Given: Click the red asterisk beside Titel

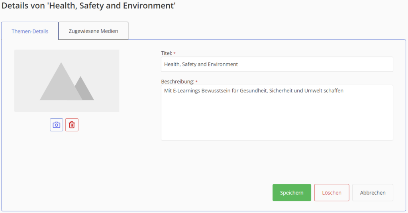Looking at the screenshot, I should pos(175,53).
